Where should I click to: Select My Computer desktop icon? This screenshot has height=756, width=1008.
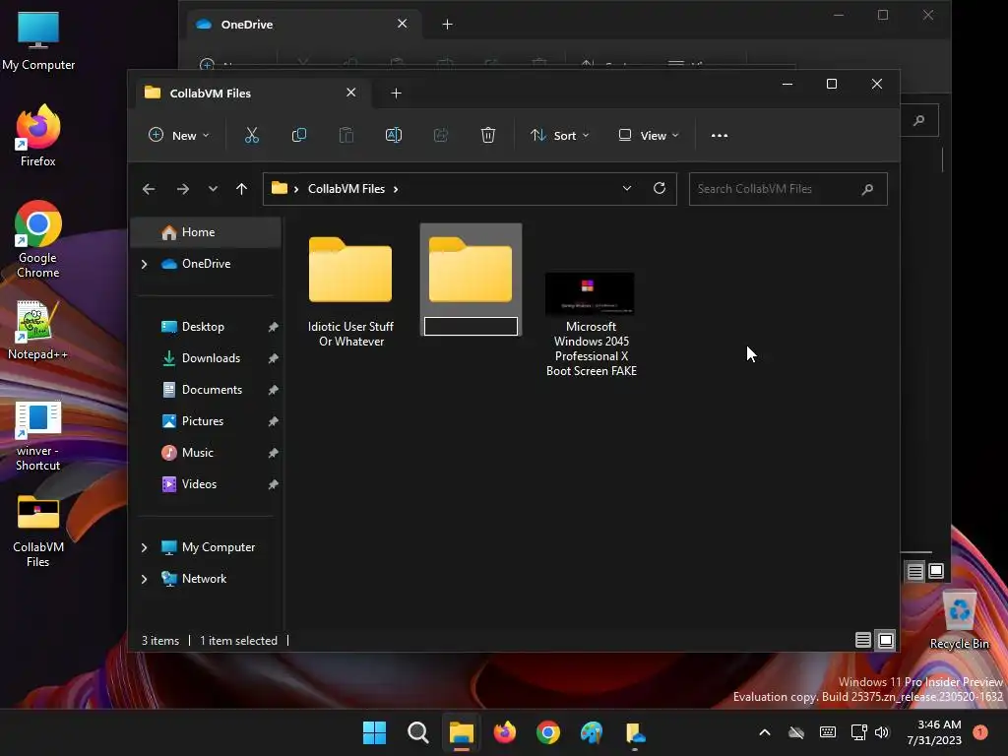click(x=38, y=41)
